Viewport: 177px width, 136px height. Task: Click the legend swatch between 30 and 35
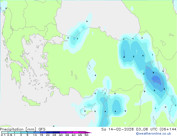point(63,132)
